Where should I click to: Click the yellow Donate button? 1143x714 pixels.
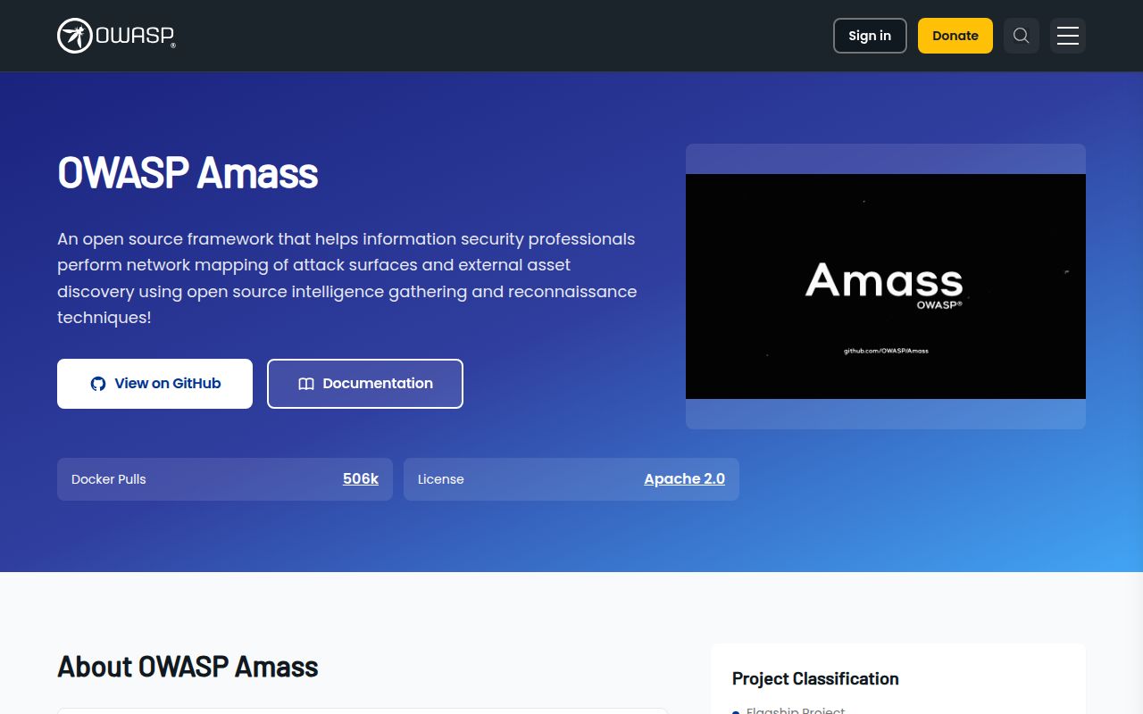click(955, 36)
